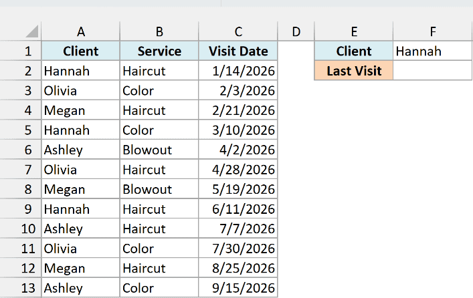473x298 pixels.
Task: Click Megan in row 8
Action: [80, 189]
